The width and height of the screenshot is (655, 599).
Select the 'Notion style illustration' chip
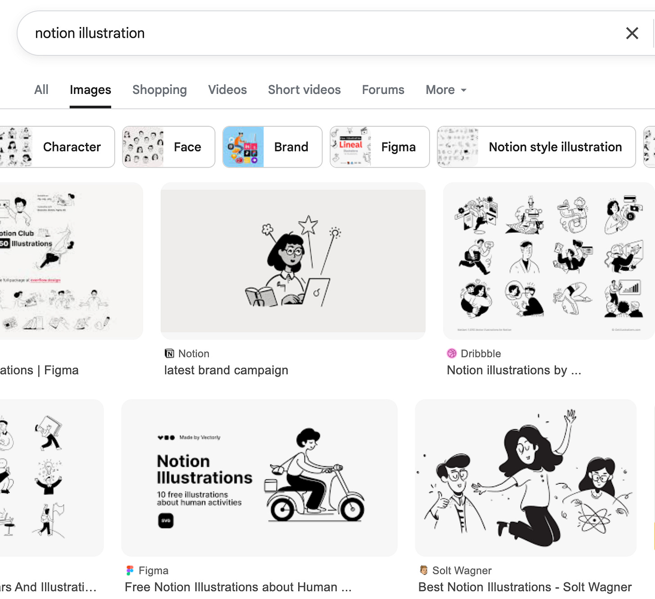(x=536, y=147)
